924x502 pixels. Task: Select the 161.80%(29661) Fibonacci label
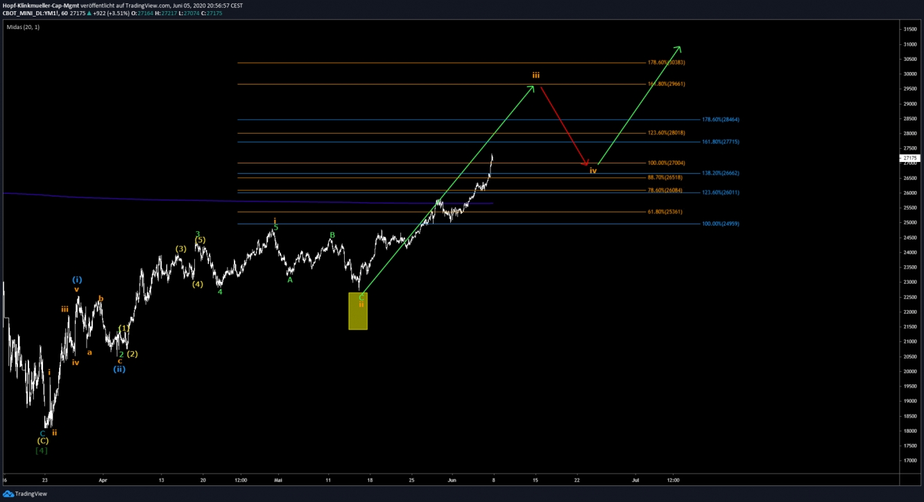pos(666,84)
